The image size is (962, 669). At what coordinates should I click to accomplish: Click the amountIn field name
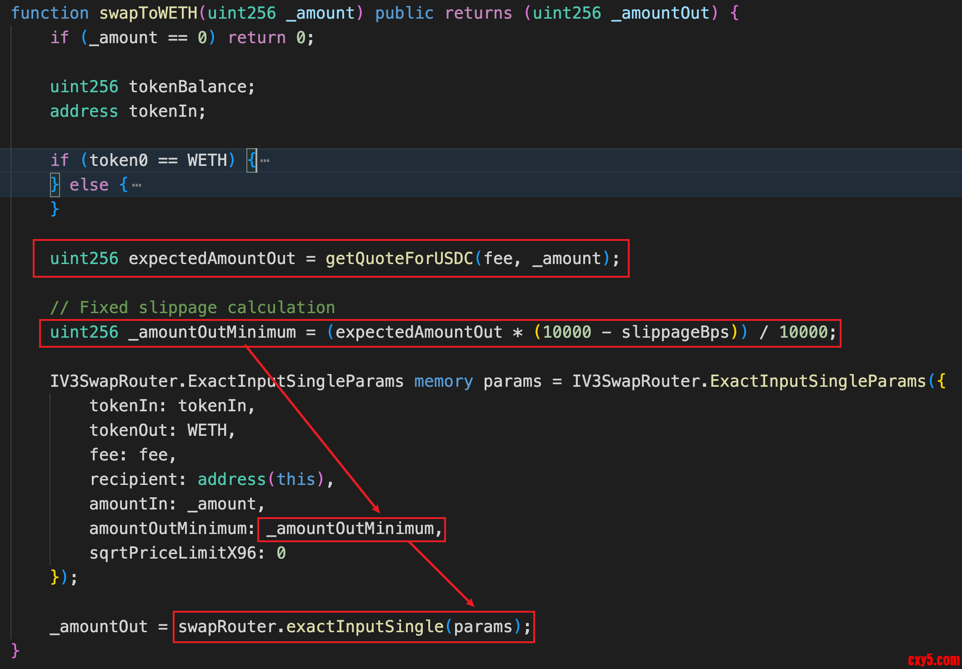pos(128,504)
